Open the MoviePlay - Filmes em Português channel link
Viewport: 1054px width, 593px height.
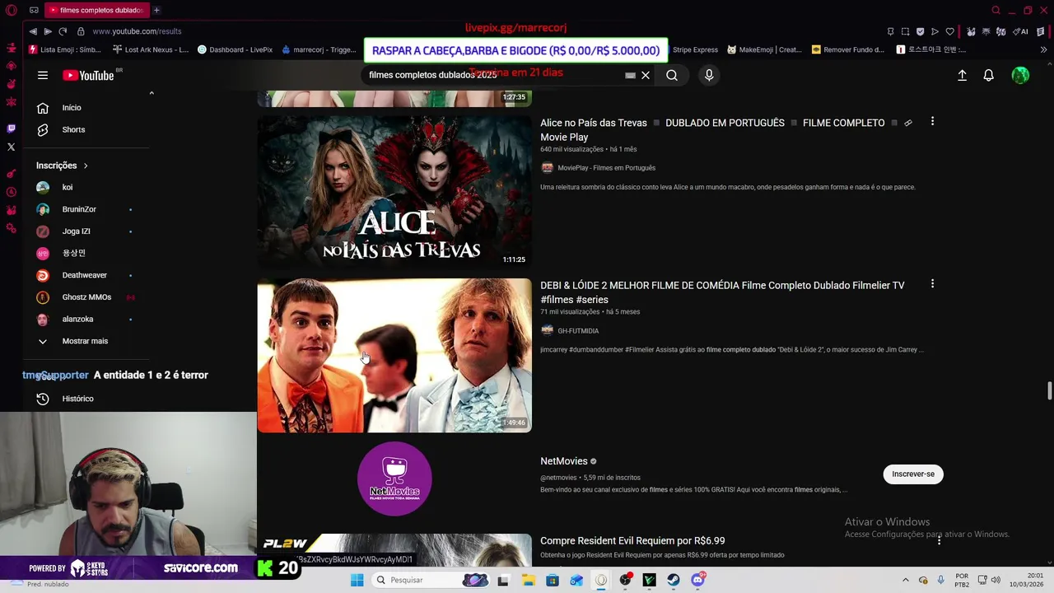(x=606, y=168)
